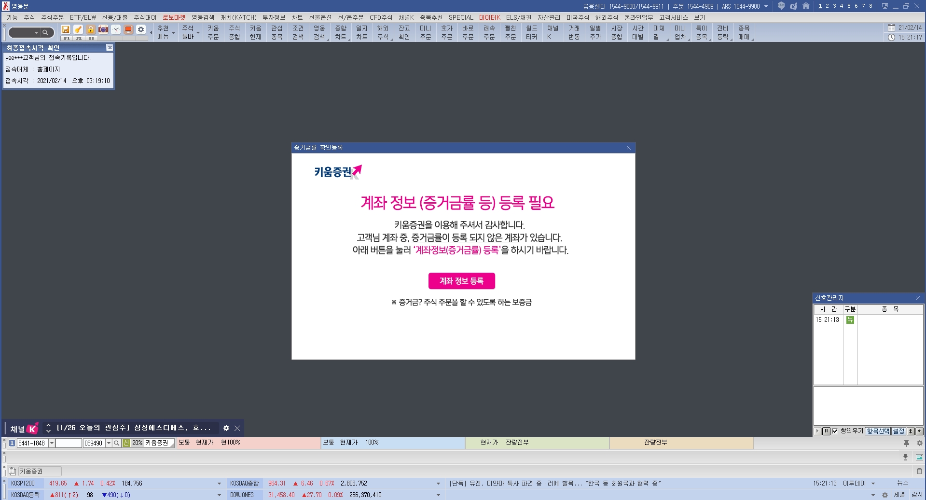Open 관심종목 from the toolbar

276,32
